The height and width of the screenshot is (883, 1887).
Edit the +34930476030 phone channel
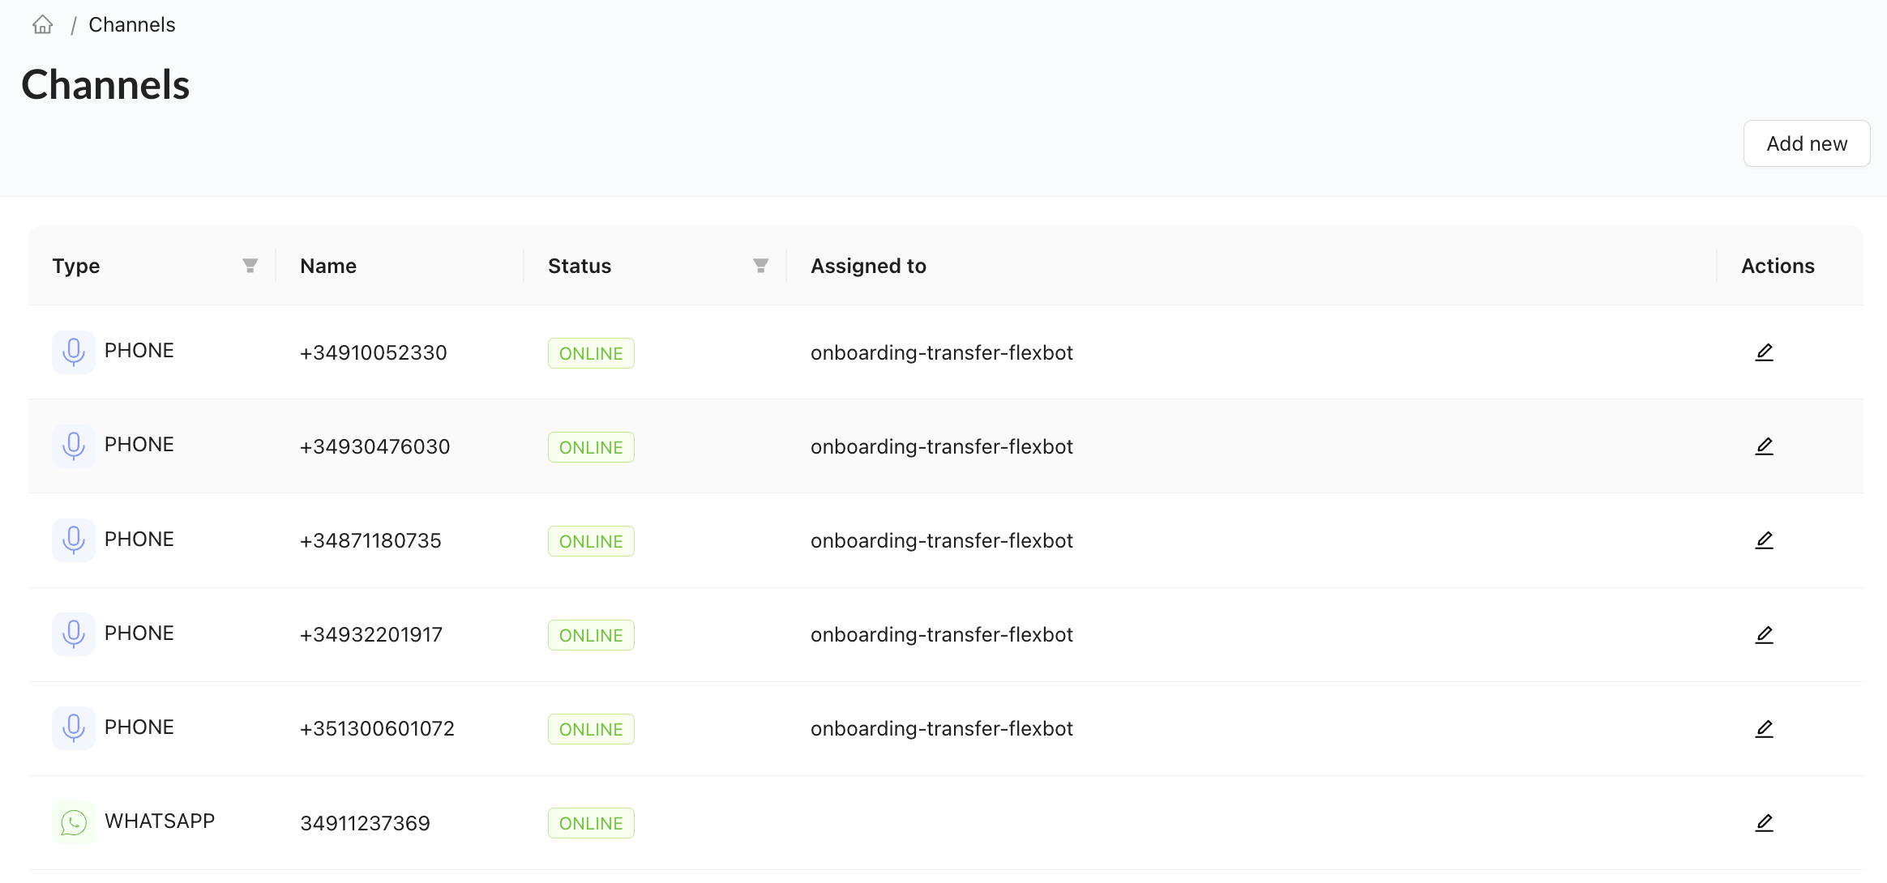[x=1764, y=446]
